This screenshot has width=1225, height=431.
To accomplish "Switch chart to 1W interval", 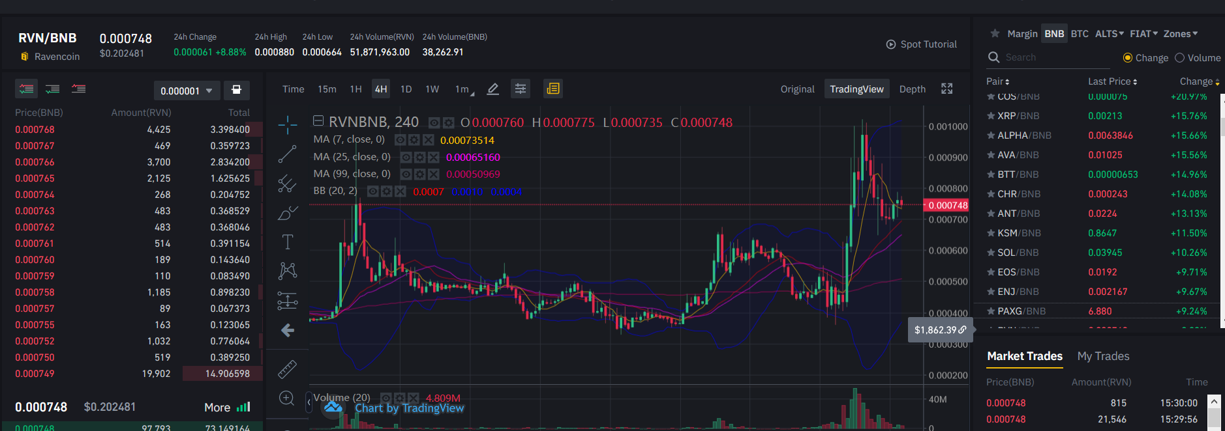I will [x=432, y=89].
